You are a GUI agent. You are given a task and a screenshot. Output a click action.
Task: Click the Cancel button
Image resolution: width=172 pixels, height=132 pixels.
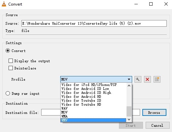pos(158,125)
